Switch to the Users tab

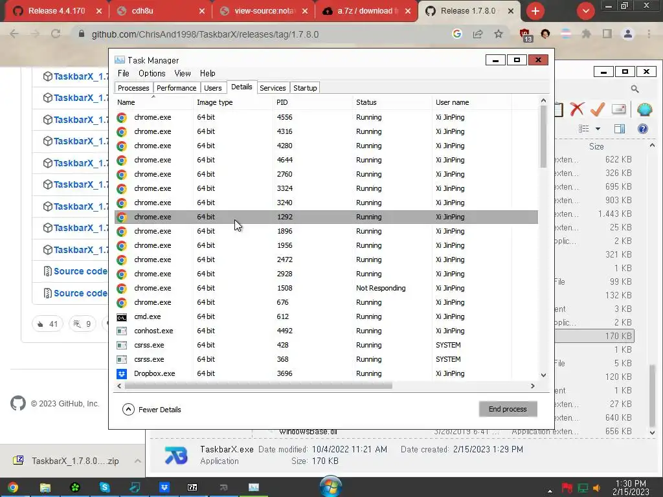click(212, 88)
